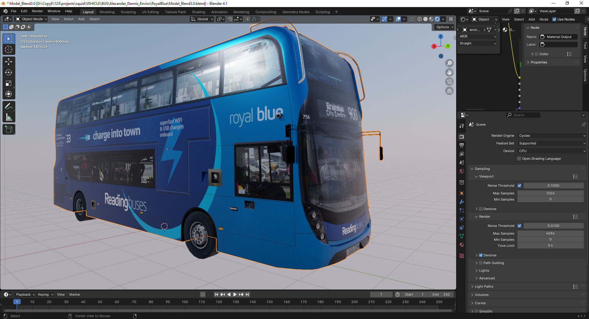Open Object Mode dropdown
Image resolution: width=589 pixels, height=319 pixels.
[31, 19]
